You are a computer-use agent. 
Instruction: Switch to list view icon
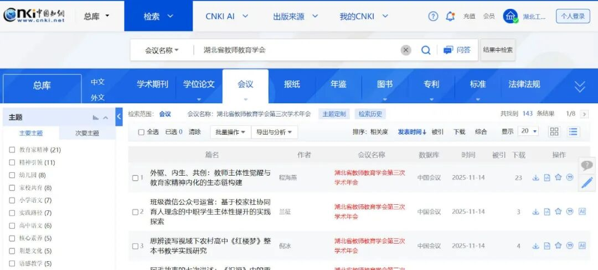pyautogui.click(x=573, y=131)
